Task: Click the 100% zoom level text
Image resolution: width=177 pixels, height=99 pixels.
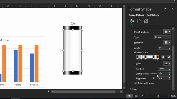Action: 173,96
